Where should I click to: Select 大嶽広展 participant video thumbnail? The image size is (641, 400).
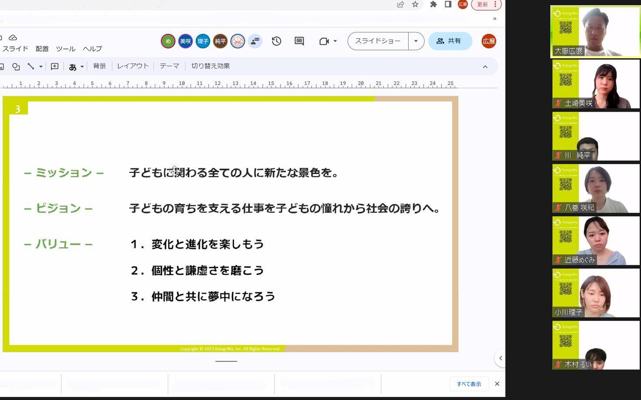pos(596,32)
